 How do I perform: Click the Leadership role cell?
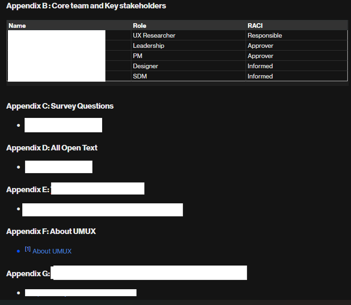188,46
